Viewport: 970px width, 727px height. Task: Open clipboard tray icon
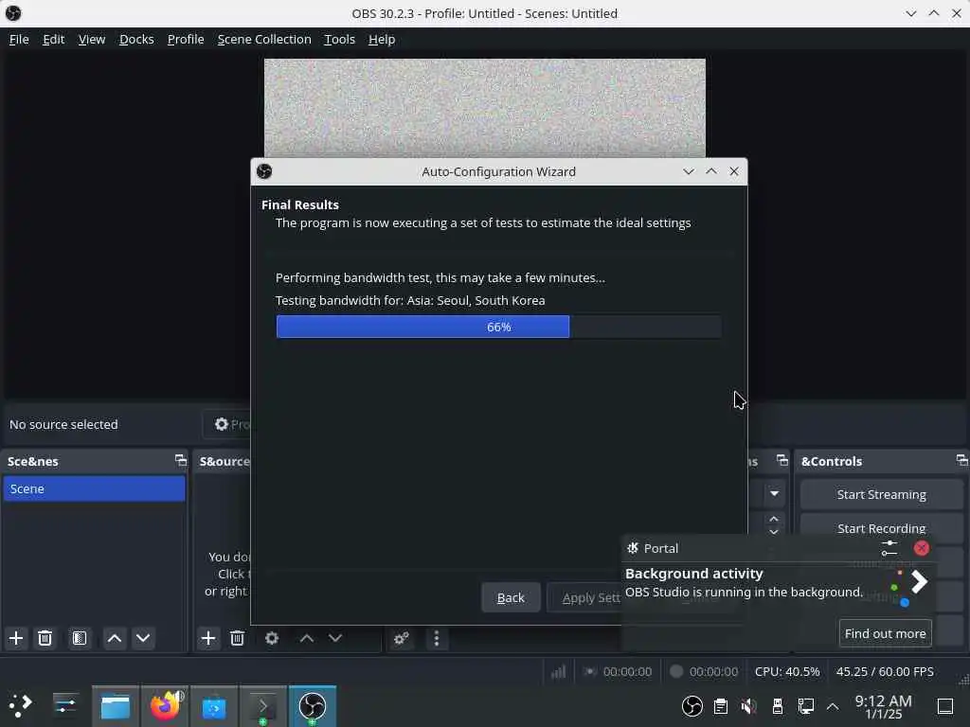pyautogui.click(x=721, y=706)
